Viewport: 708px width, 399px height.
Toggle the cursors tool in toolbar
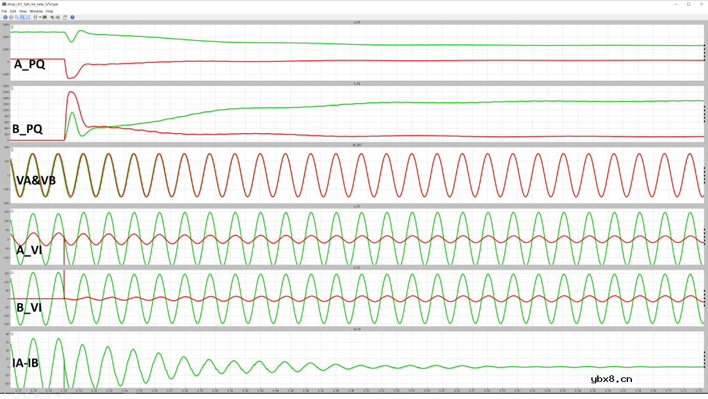point(34,17)
